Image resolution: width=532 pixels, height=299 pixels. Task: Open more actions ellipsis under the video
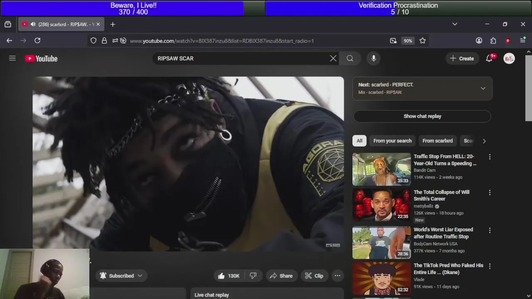point(337,276)
